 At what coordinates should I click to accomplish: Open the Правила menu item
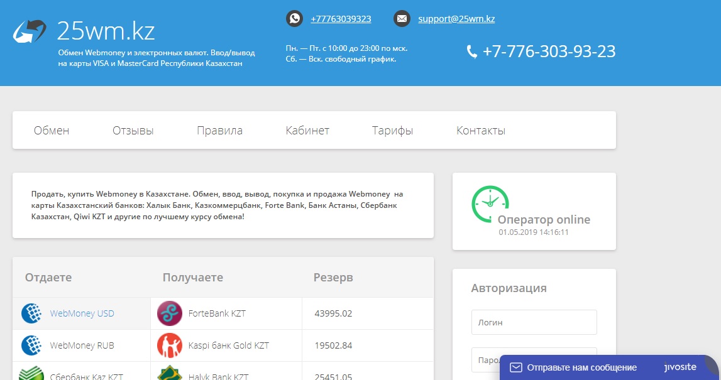[219, 131]
